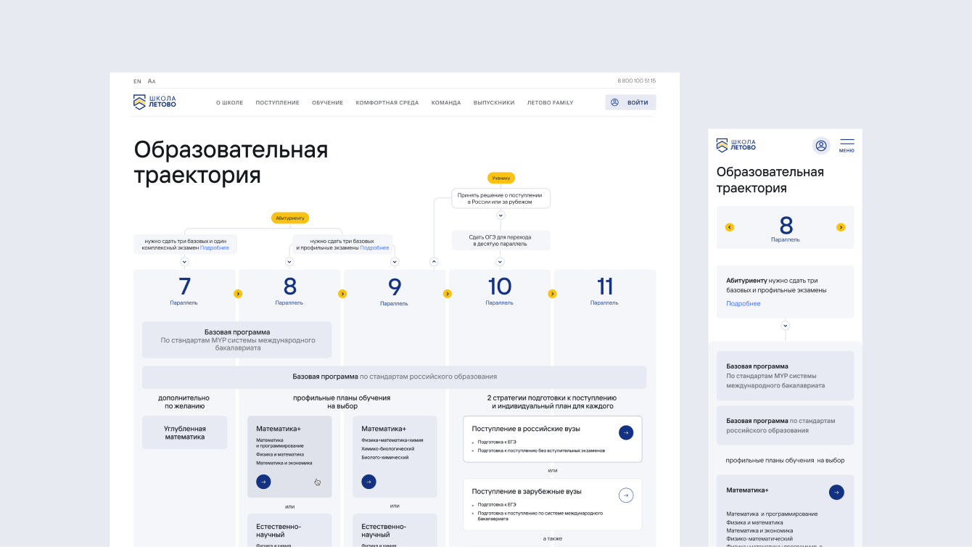Open Математика+ arrow button in mobile view
972x547 pixels.
click(x=836, y=492)
